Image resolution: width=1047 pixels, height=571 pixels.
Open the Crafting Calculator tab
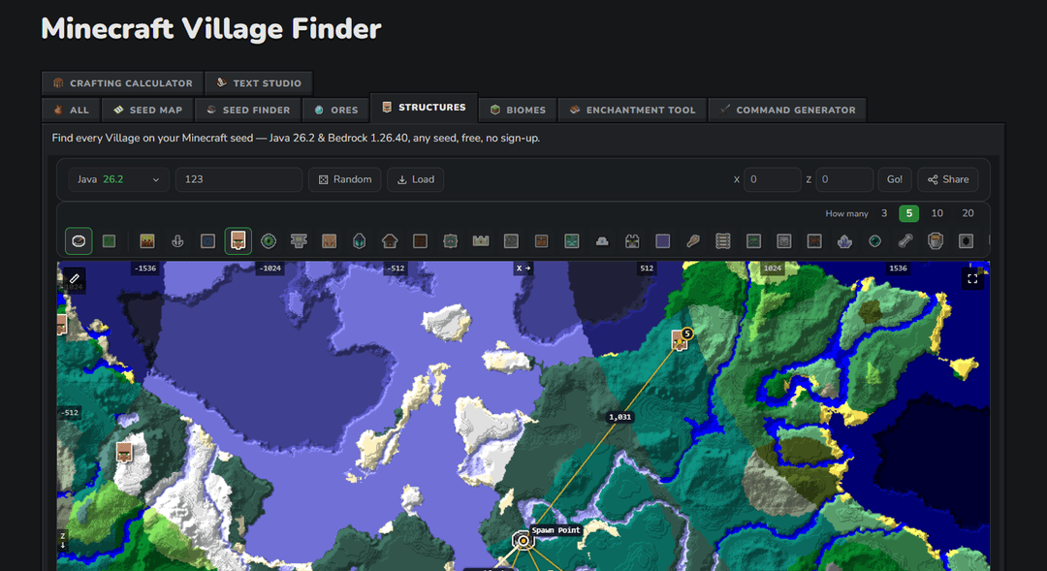pos(123,83)
